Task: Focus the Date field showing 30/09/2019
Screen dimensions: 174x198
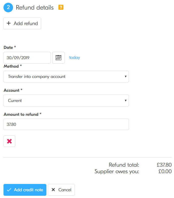Action: (27, 58)
